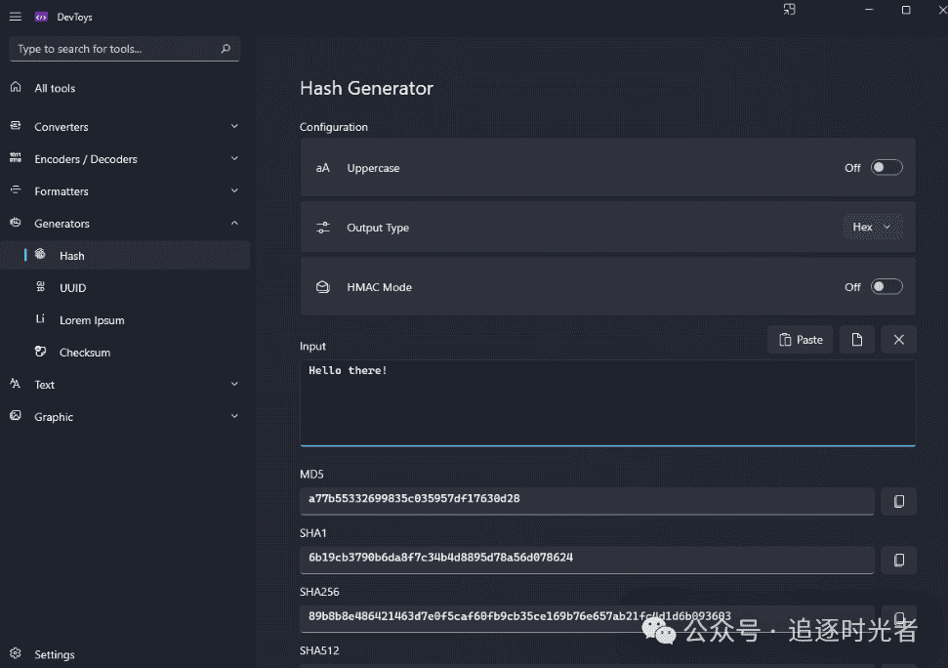
Task: Go to All tools
Action: pos(55,88)
